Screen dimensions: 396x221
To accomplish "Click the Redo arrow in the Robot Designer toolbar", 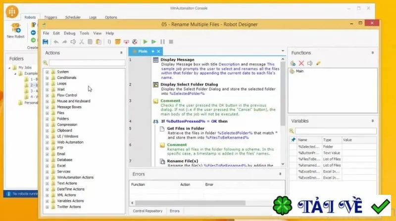I will [x=64, y=42].
